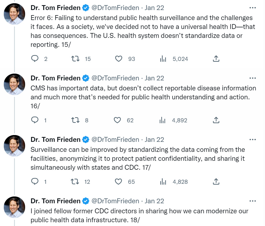Open more options on tweet 15/
The image size is (265, 226).
(253, 8)
